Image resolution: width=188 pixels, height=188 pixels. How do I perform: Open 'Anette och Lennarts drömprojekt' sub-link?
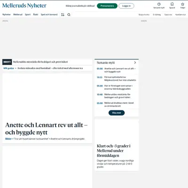[68, 139]
